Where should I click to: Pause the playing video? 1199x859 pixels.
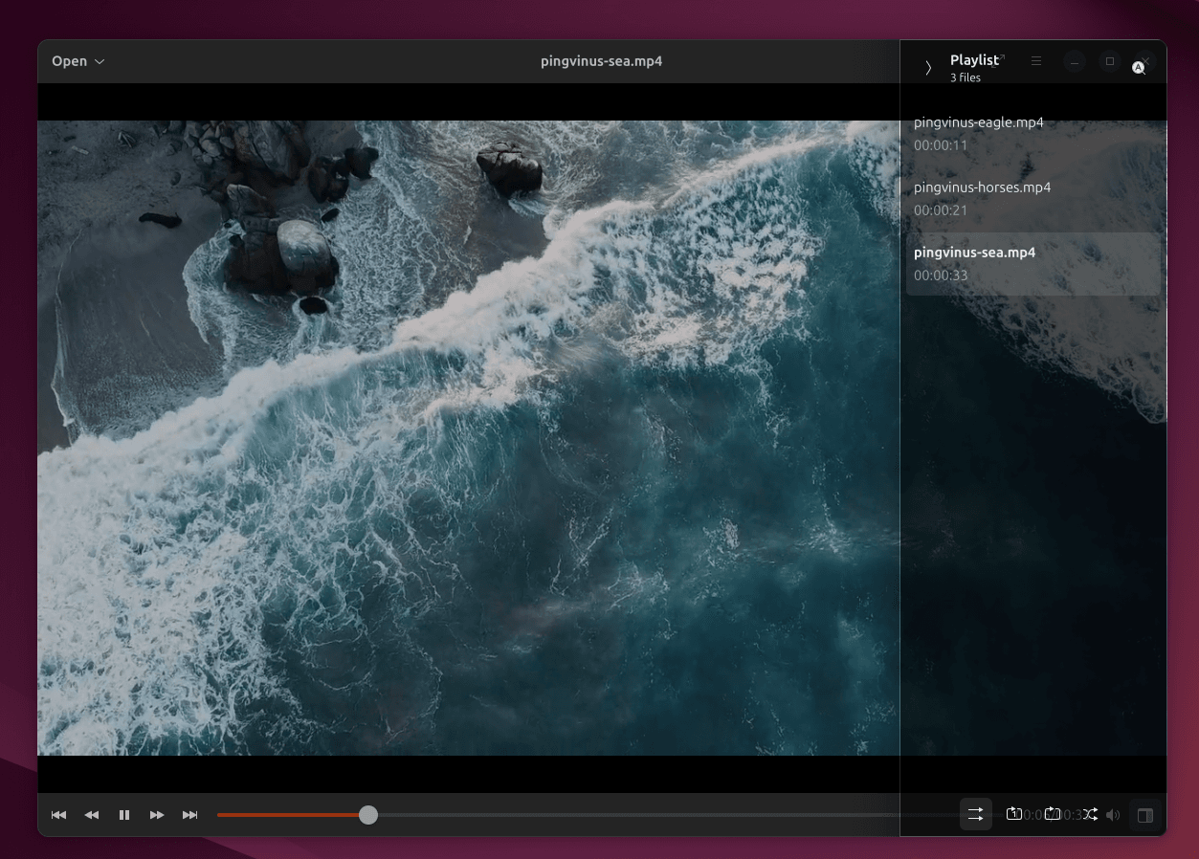[x=124, y=815]
